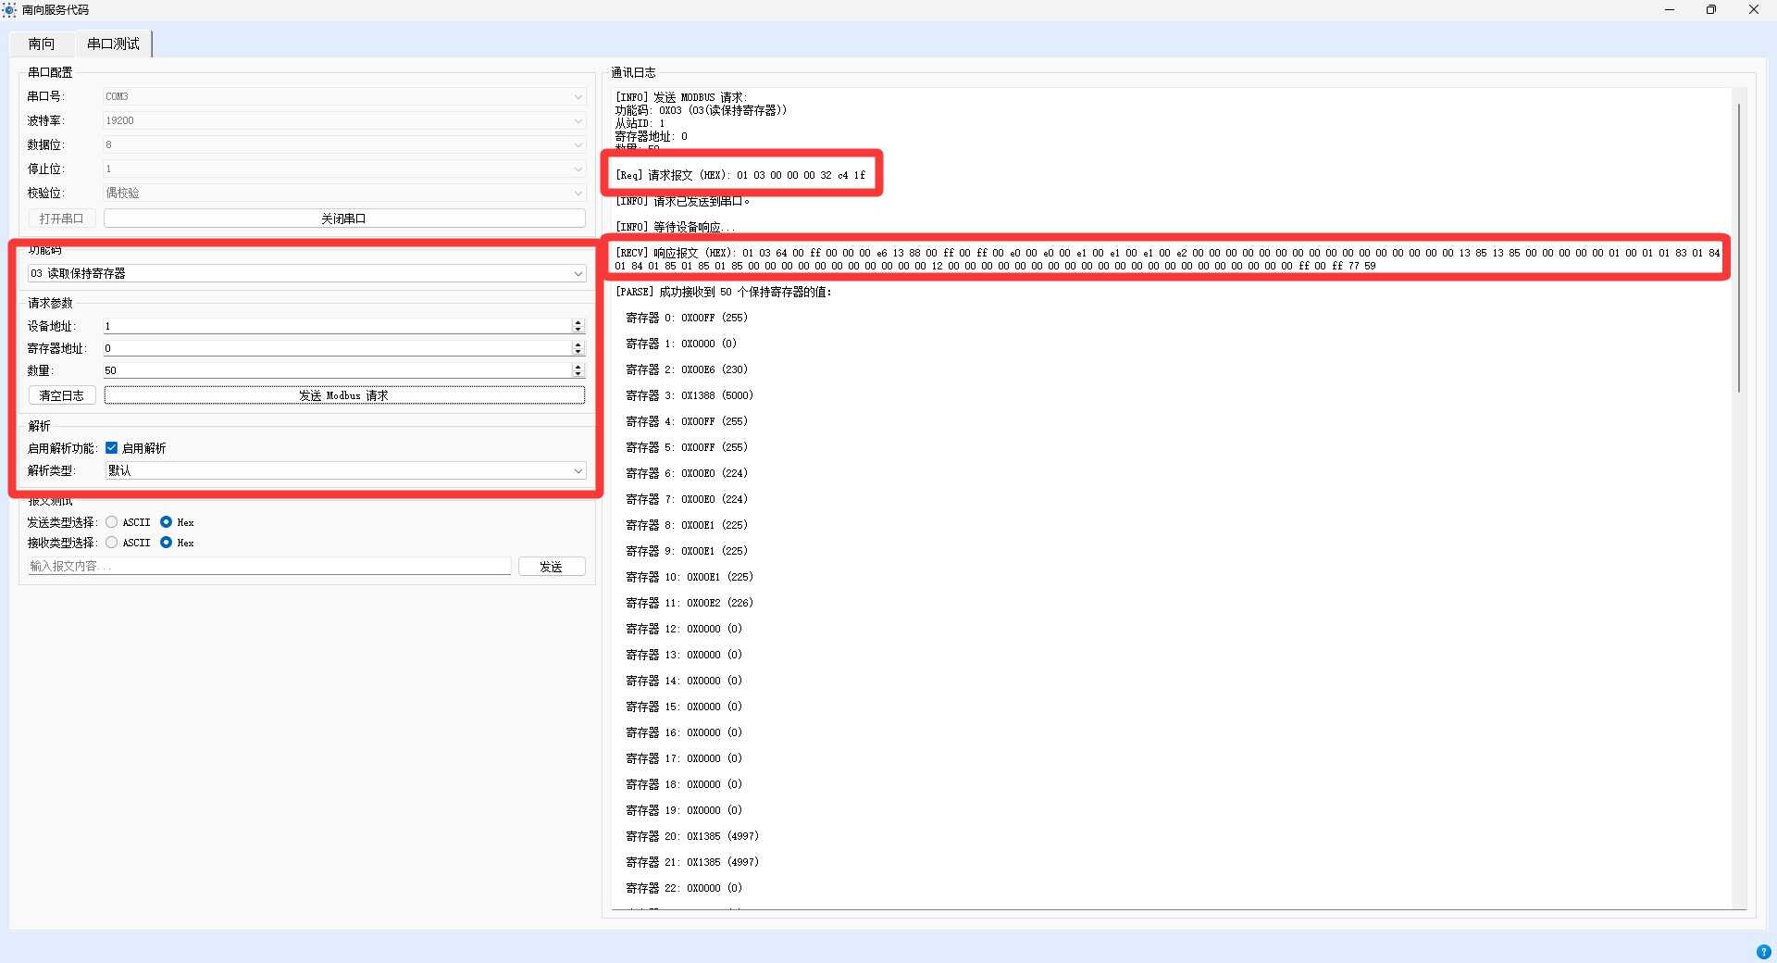Select ASCII for 发送类型选择

coord(112,522)
